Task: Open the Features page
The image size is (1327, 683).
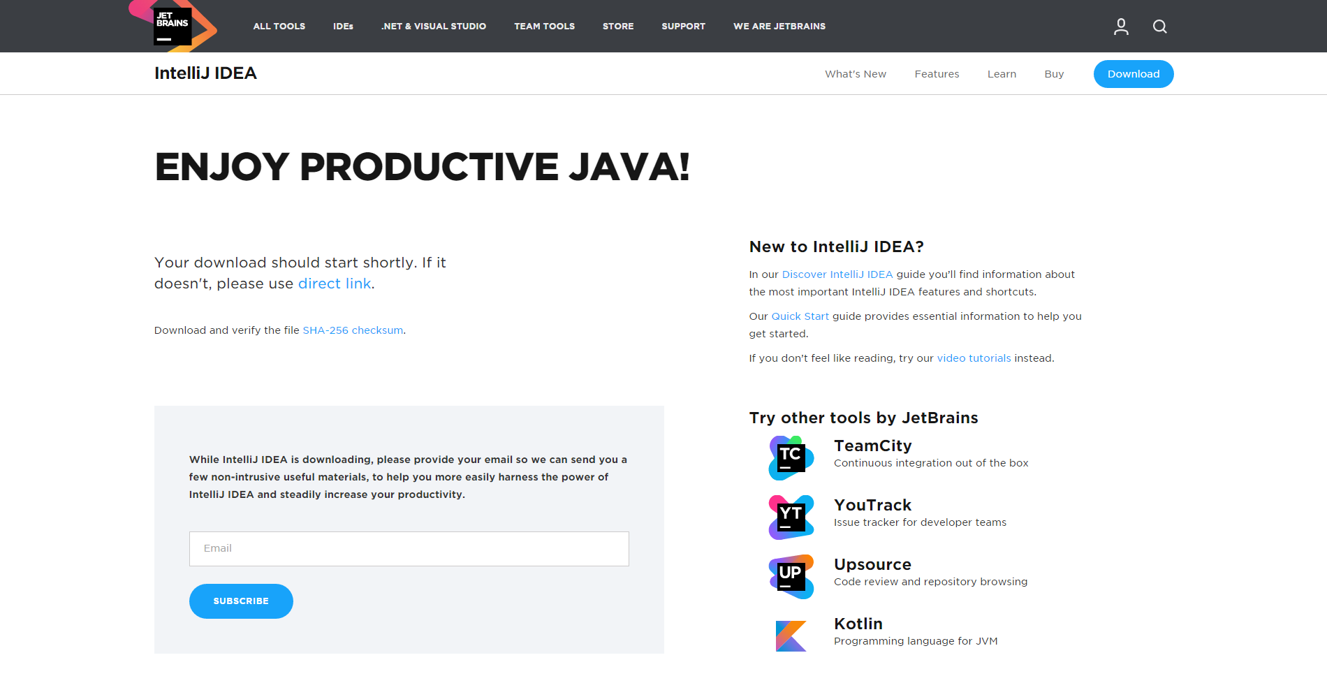Action: coord(937,74)
